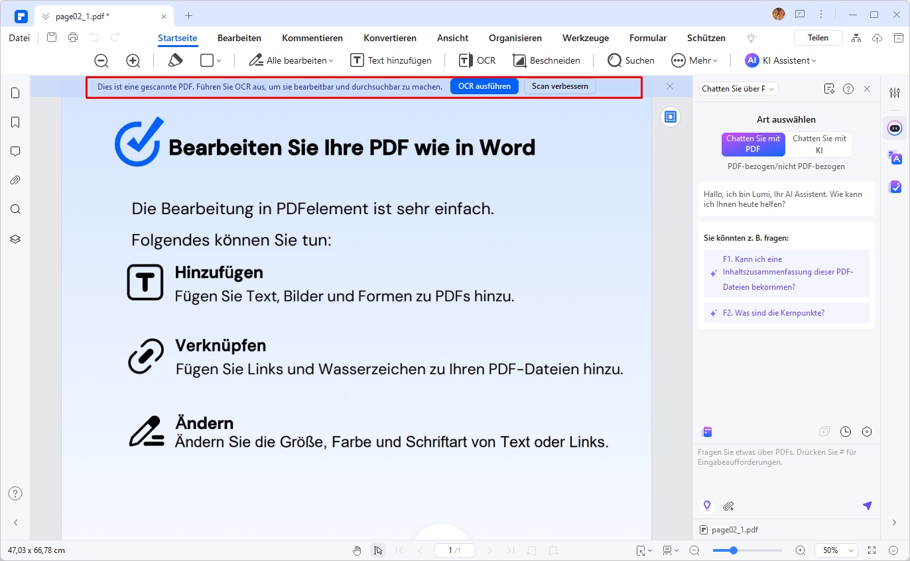
Task: Expand the Mehr dropdown
Action: click(x=694, y=60)
